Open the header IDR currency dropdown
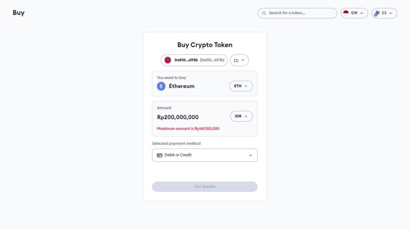410x229 pixels. pos(354,13)
